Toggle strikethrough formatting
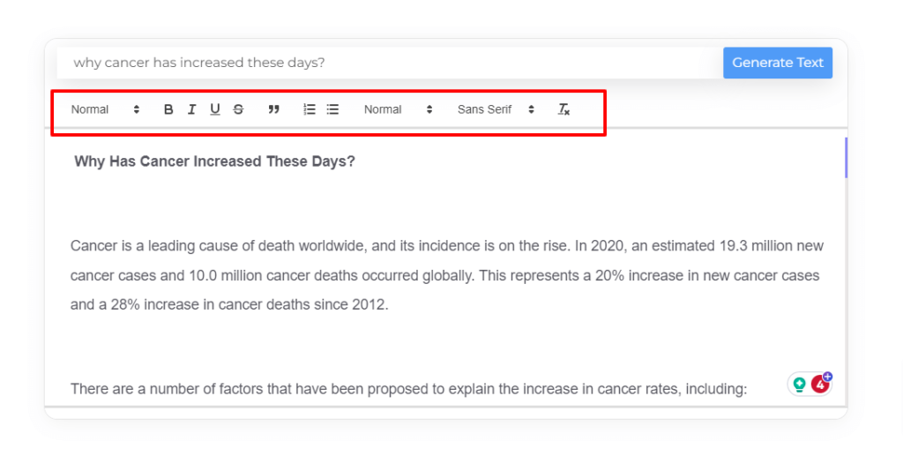 tap(238, 109)
